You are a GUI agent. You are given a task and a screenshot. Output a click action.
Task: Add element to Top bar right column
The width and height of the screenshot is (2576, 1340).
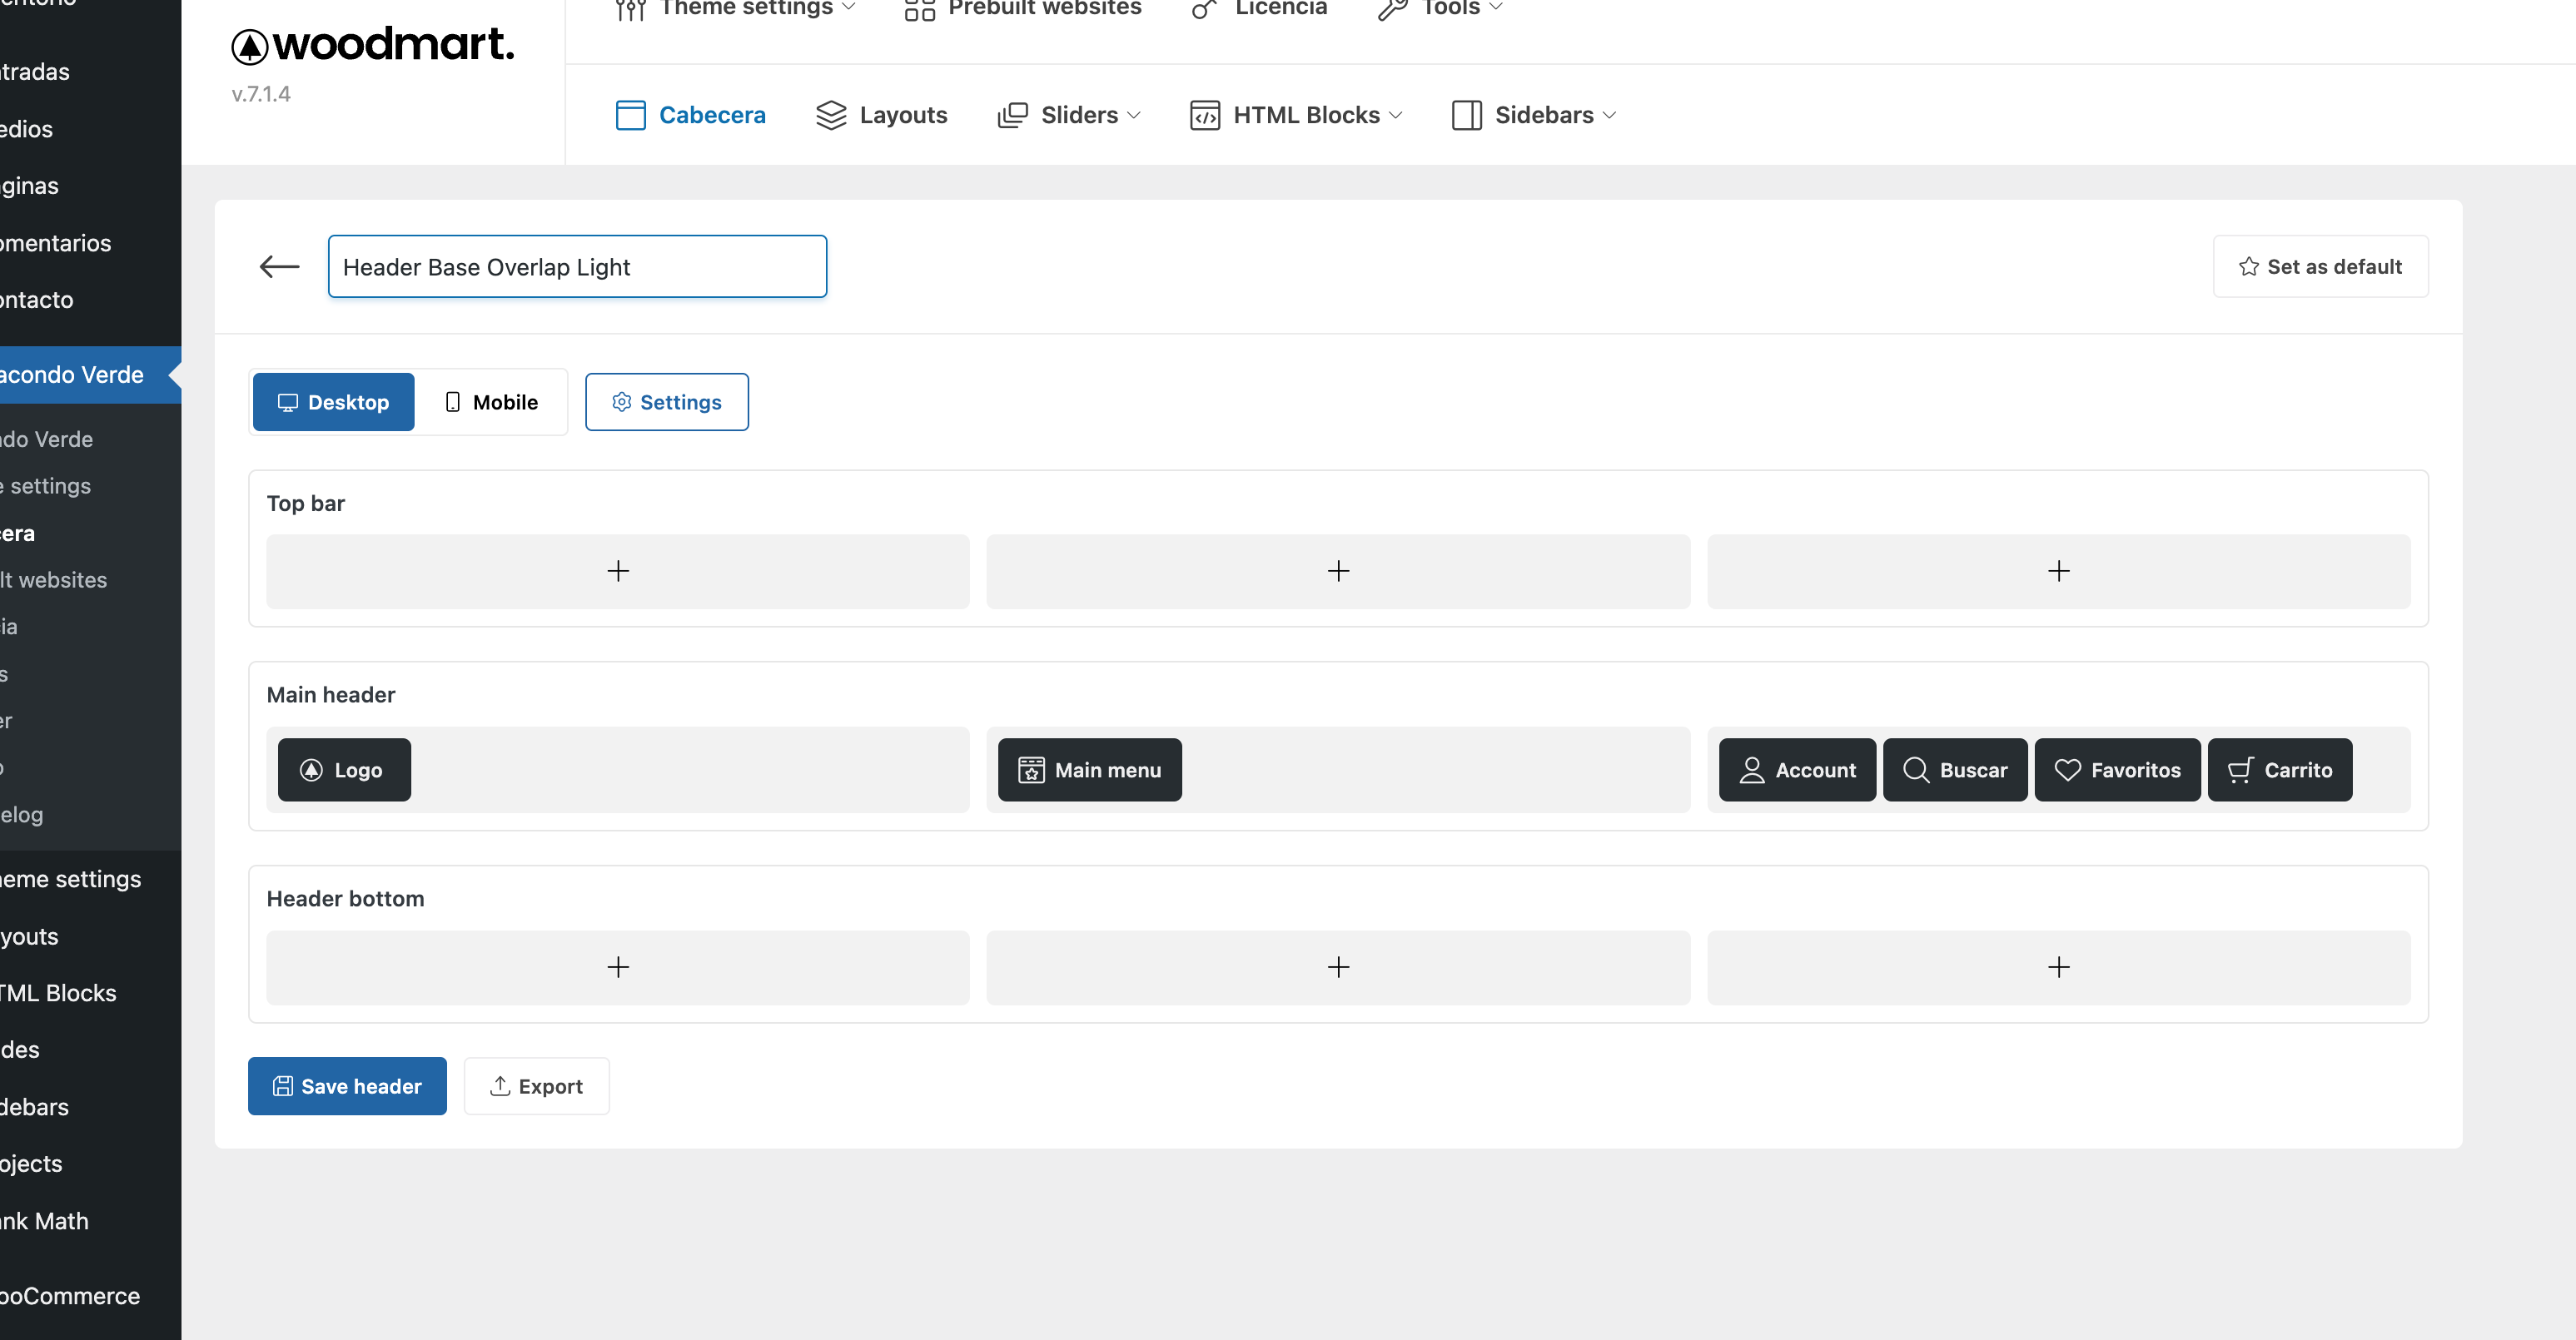pyautogui.click(x=2058, y=571)
